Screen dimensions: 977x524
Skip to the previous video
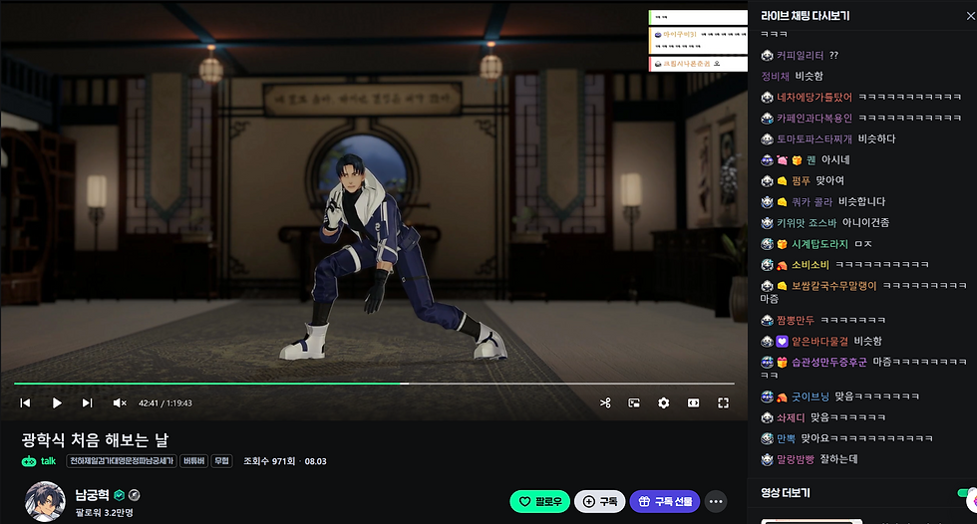click(x=25, y=403)
